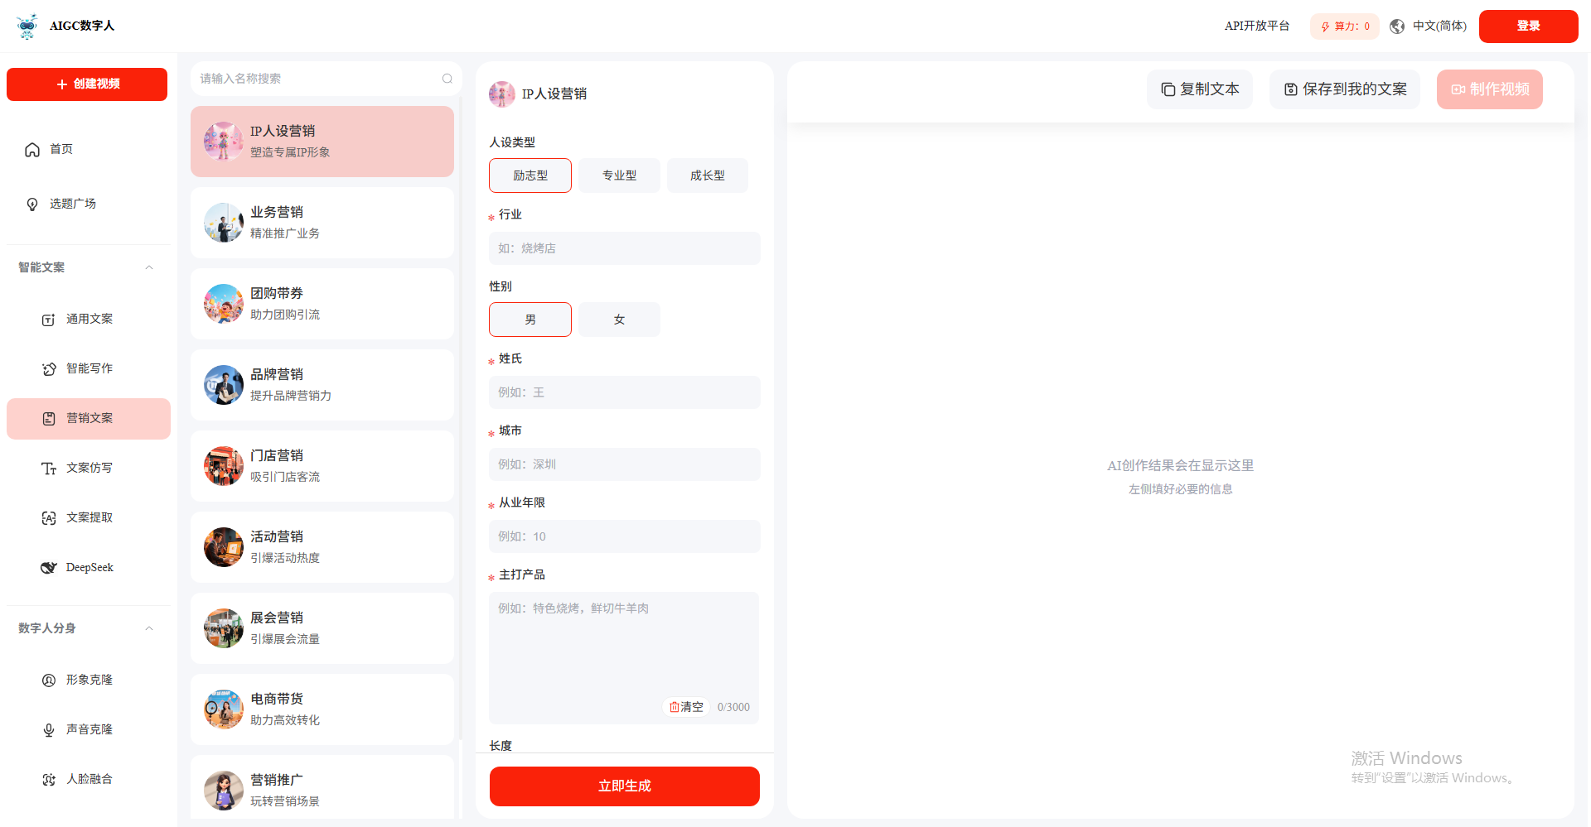The image size is (1591, 827).
Task: Open 首页 home icon in sidebar
Action: click(x=32, y=150)
